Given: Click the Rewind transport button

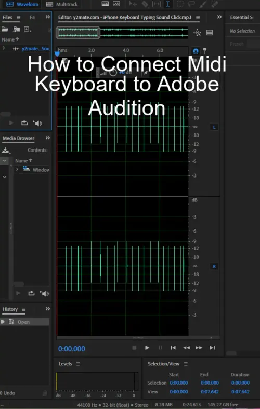Looking at the screenshot, I should (x=186, y=348).
